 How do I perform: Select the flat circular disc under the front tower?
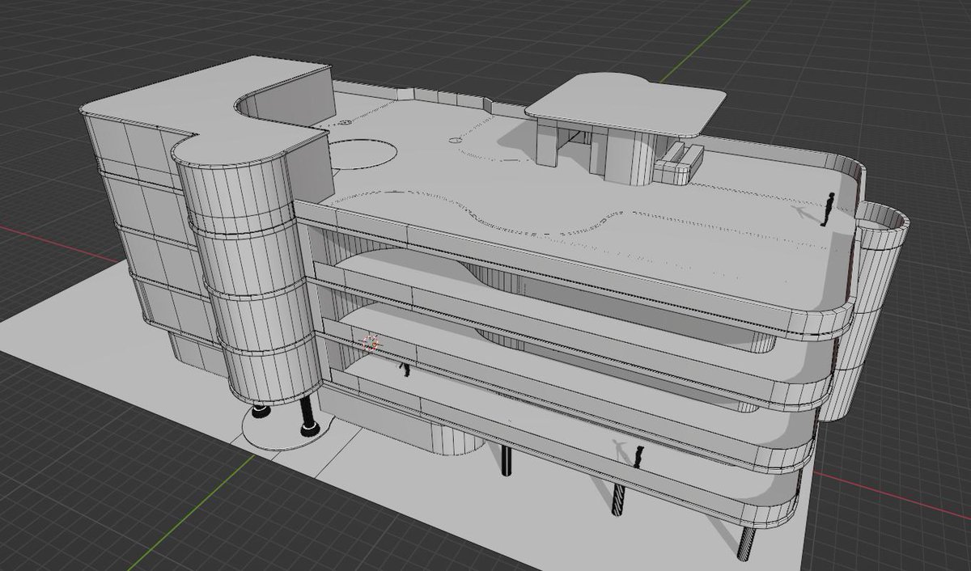tap(283, 428)
